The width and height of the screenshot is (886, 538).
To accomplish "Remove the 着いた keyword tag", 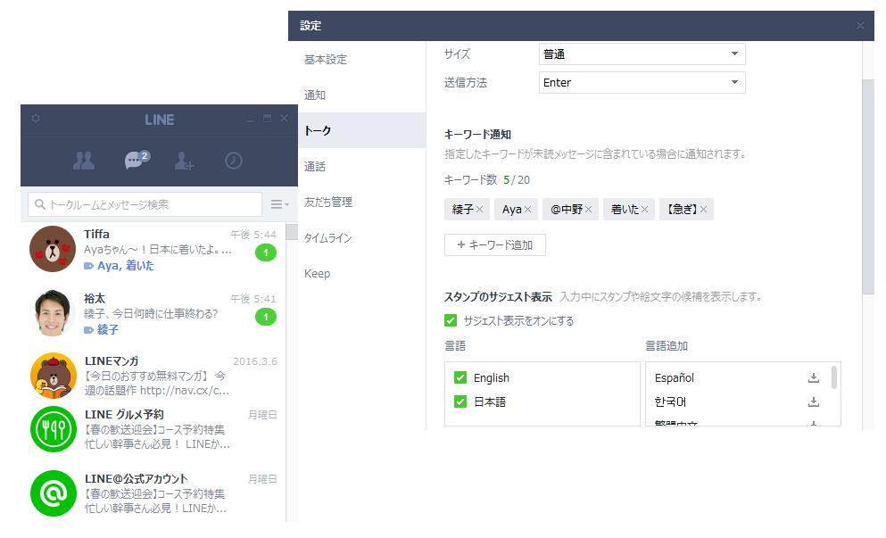I will point(644,209).
